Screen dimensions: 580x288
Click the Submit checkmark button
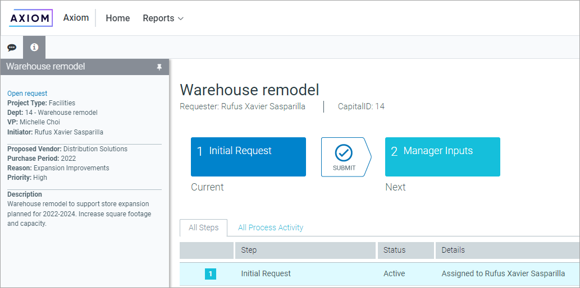tap(344, 157)
